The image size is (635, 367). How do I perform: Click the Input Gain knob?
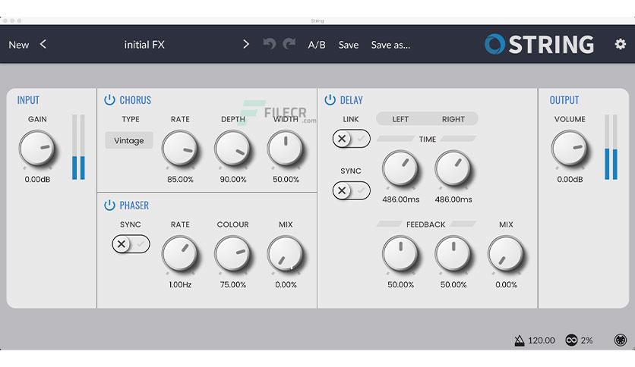tap(37, 149)
